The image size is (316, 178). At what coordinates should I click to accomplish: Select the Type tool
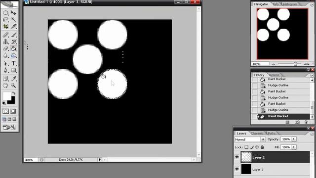pyautogui.click(x=13, y=64)
